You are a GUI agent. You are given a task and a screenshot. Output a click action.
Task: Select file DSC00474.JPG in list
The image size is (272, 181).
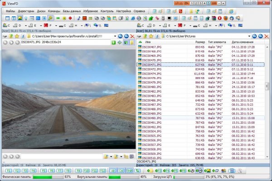201,74
